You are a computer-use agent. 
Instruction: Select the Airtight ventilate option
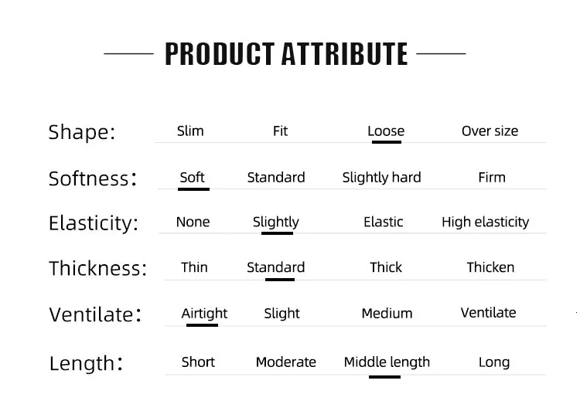(204, 314)
